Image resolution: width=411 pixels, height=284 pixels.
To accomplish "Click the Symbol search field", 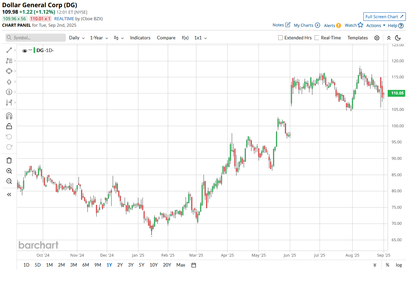I will point(36,38).
